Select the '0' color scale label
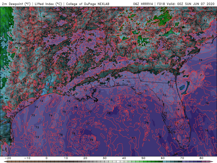This screenshot has height=163, width=217. pos(46,158)
